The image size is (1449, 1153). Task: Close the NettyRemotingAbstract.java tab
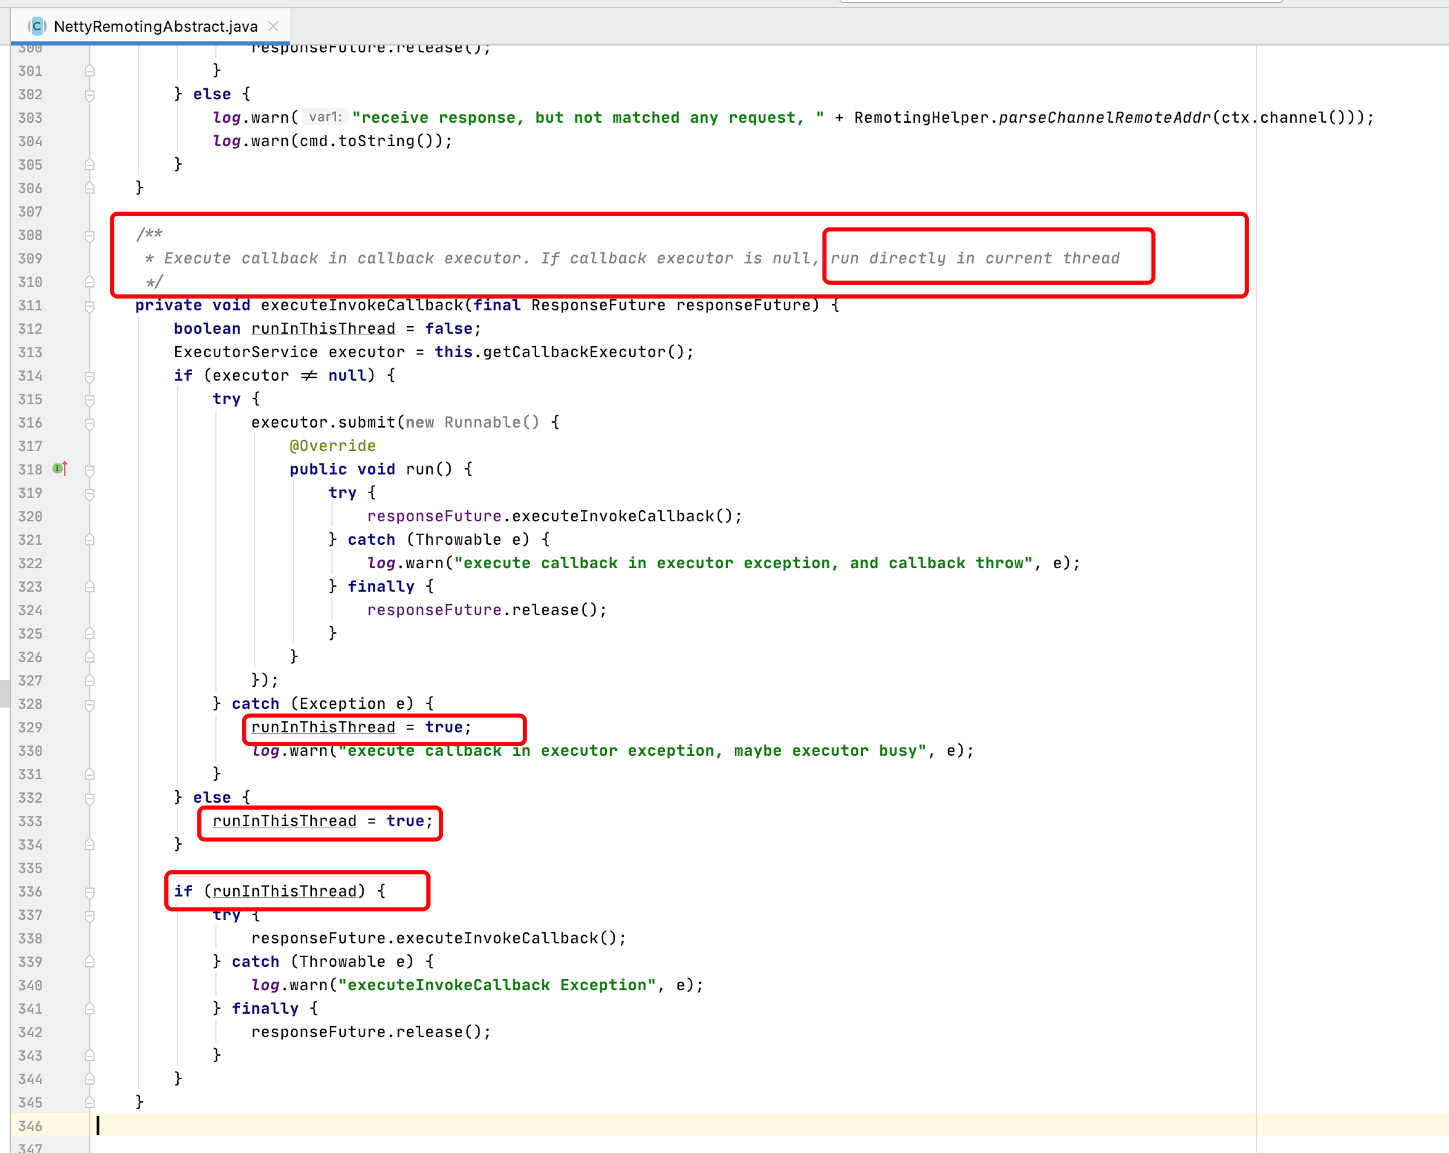(273, 26)
